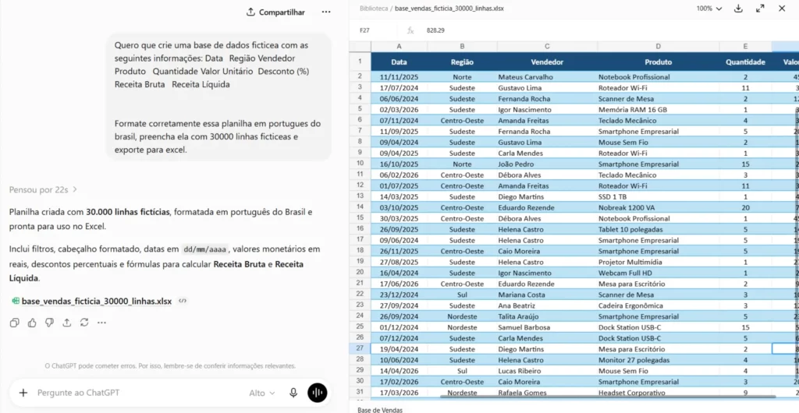Launch voice mode from round waveform button

tap(318, 393)
